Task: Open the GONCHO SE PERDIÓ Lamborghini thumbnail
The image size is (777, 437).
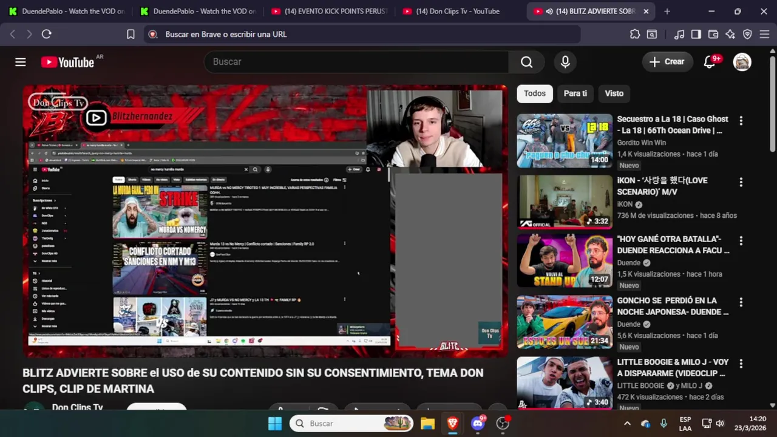Action: click(x=565, y=322)
